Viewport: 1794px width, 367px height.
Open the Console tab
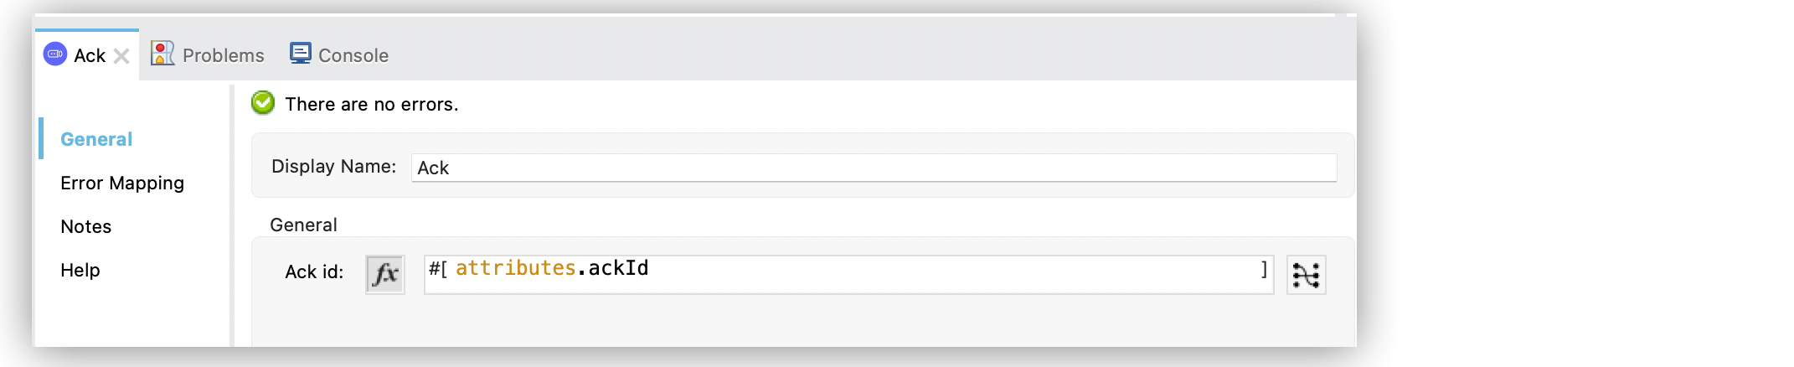coord(353,55)
